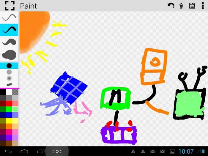Pick the orange color swatch
This screenshot has height=156, width=208.
(x=9, y=126)
